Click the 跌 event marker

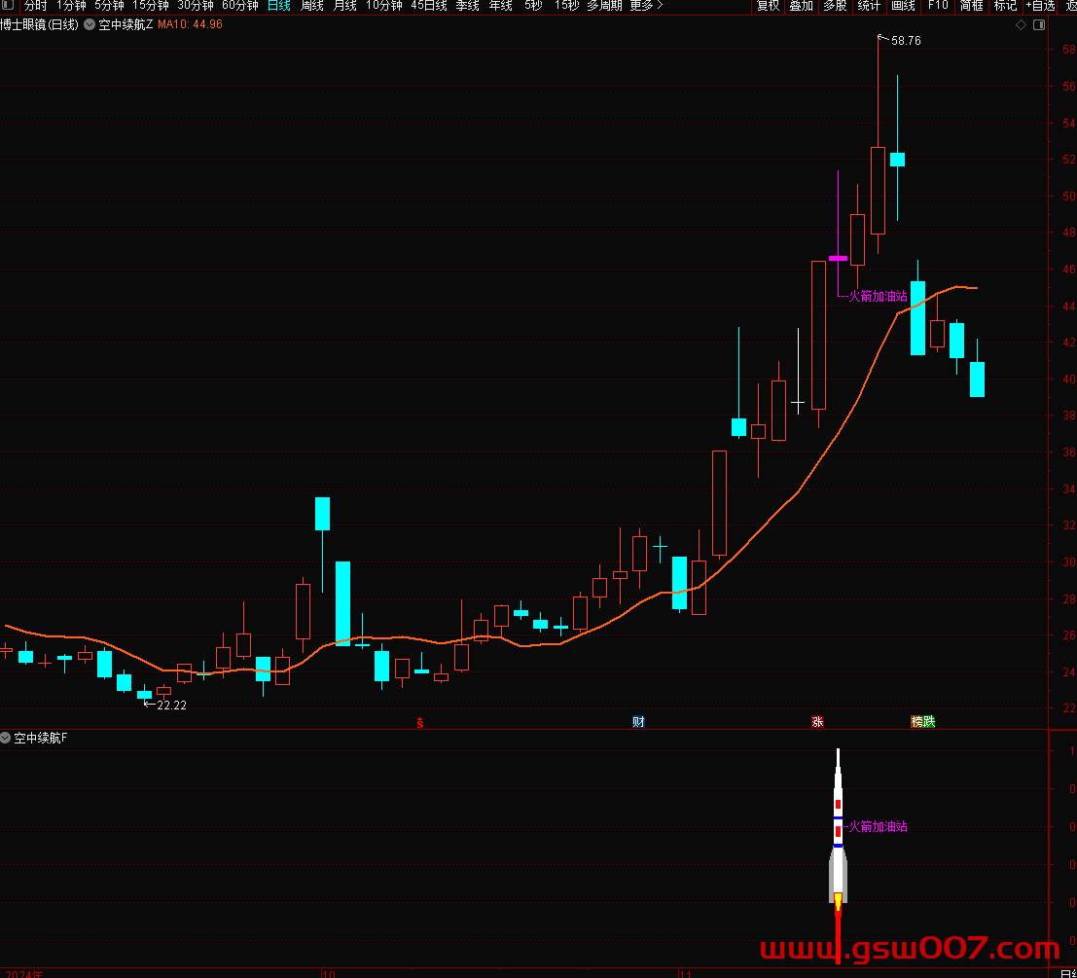929,721
